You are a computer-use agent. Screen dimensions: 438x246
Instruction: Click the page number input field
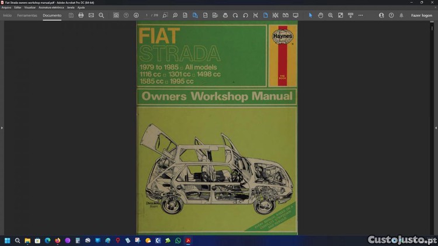[147, 15]
